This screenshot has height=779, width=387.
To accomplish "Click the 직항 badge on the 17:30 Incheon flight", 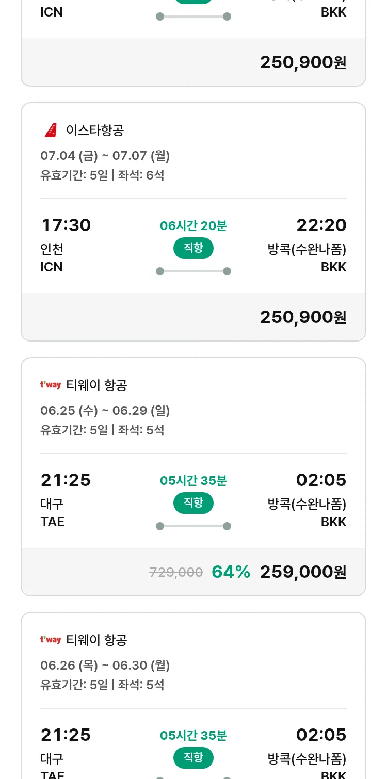I will (193, 248).
